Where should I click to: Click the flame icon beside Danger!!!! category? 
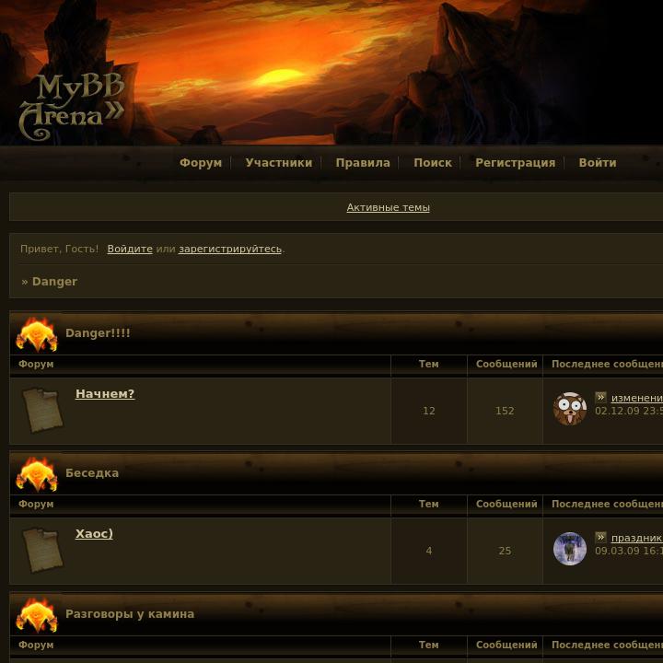click(37, 334)
